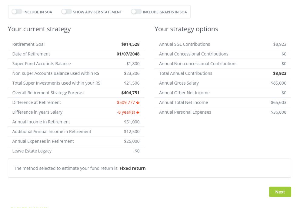Click Annual Total Net Income value $65,603
Image resolution: width=300 pixels, height=208 pixels.
pos(278,102)
